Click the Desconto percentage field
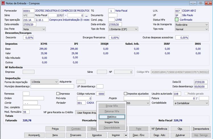Viewport: 213px width, 139px height. [28, 38]
